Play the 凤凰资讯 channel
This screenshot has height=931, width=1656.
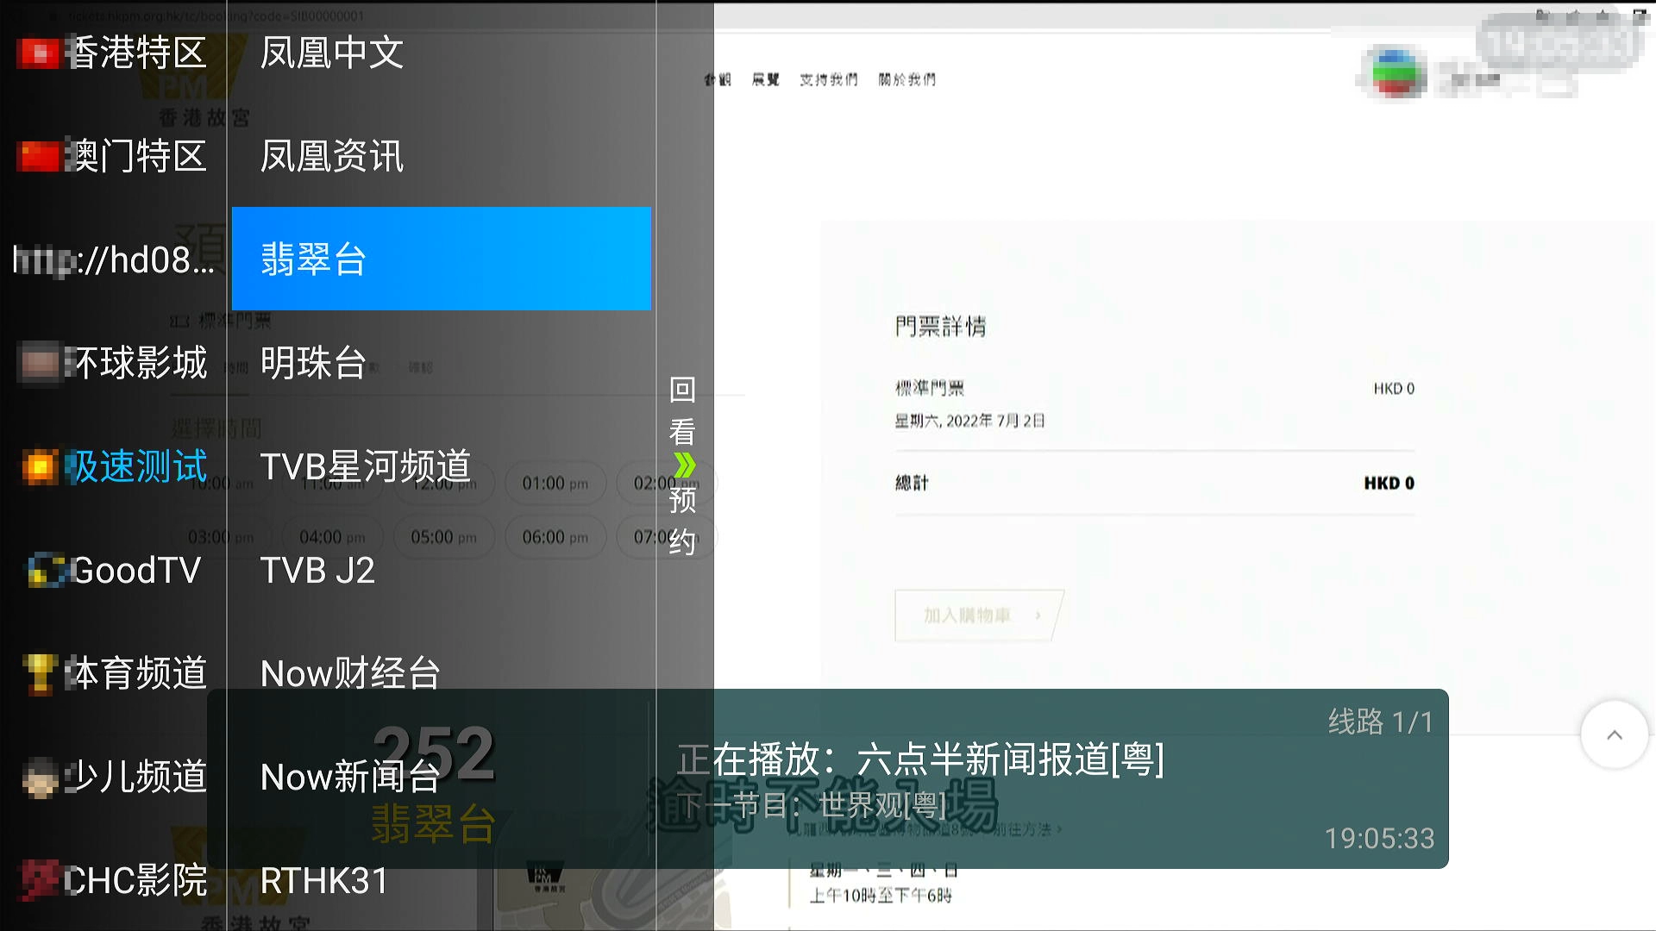click(442, 156)
